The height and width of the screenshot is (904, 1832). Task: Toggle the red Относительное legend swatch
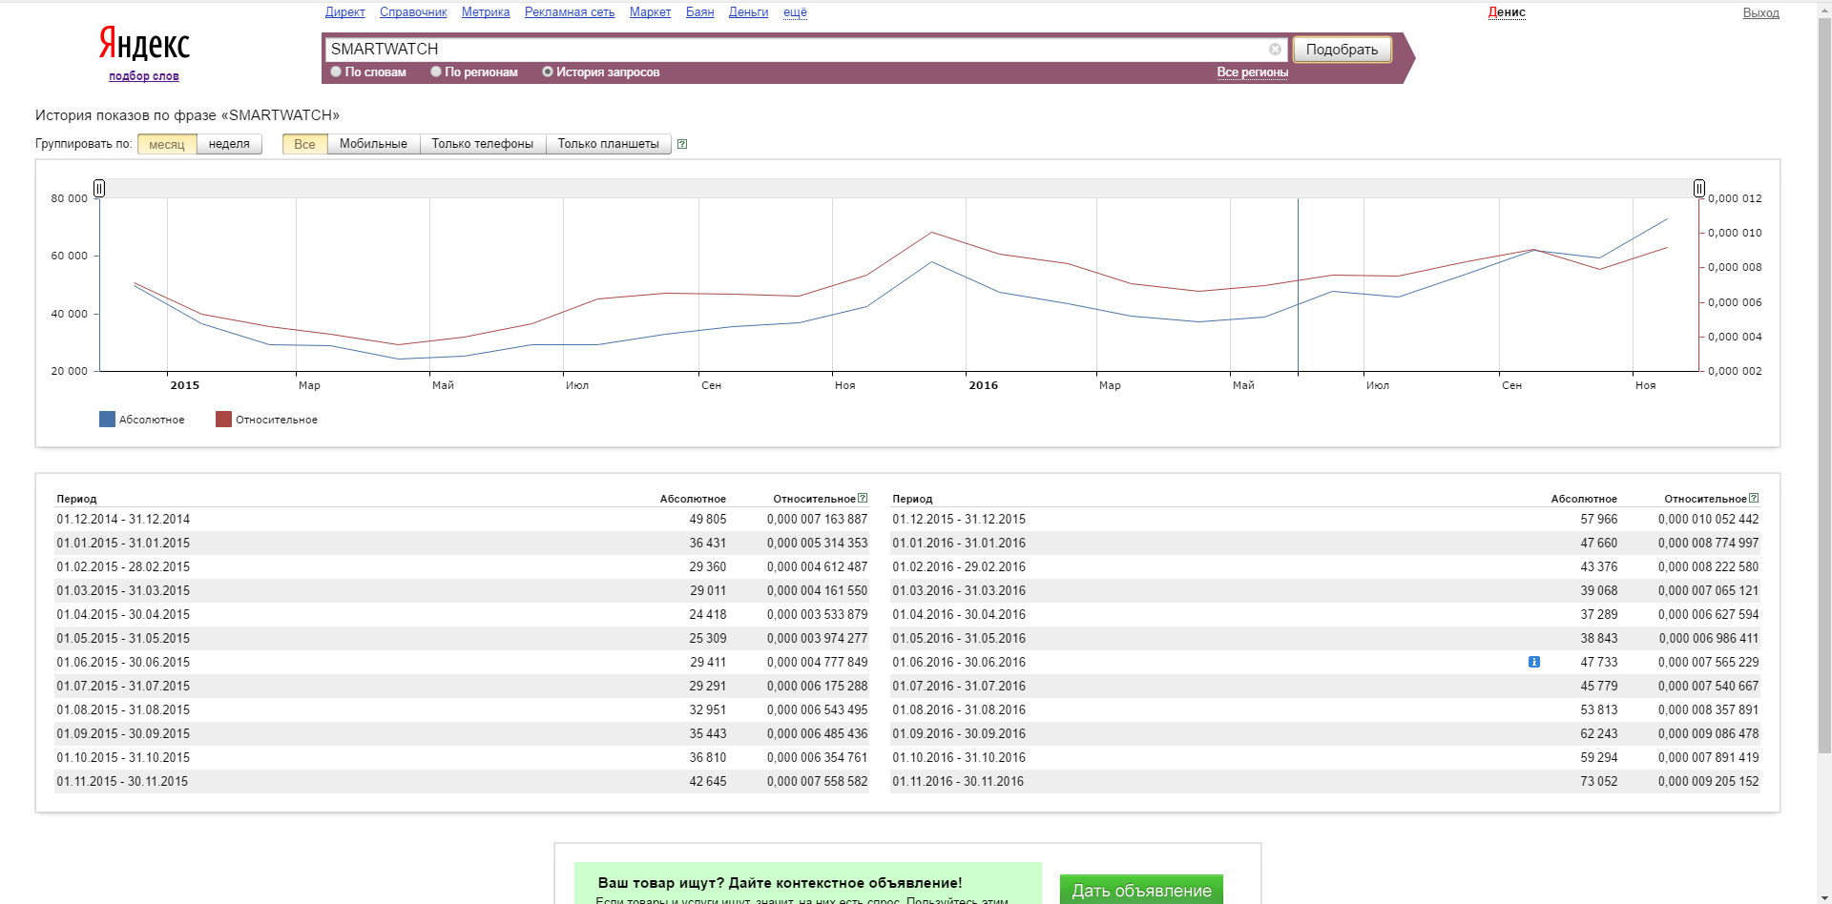223,420
